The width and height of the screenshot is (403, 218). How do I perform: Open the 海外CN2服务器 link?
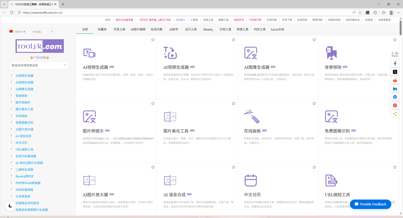pos(125,20)
